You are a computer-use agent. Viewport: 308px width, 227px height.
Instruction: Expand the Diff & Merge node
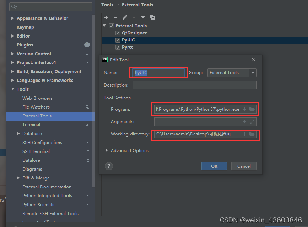[x=18, y=178]
